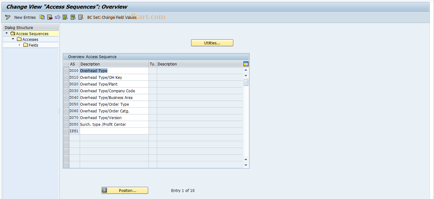Viewport: 434px width, 199px height.
Task: Click the Delete entry icon
Action: point(50,17)
